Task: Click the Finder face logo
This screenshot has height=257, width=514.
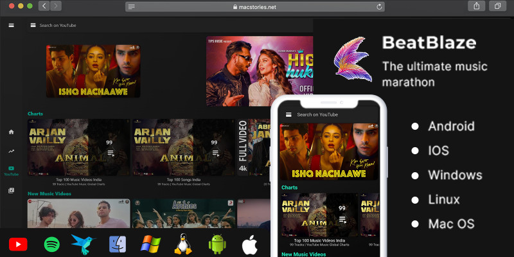Action: pos(118,244)
